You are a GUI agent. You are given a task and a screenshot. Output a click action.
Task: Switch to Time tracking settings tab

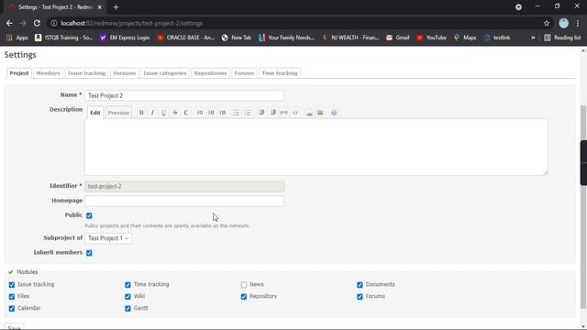[280, 73]
